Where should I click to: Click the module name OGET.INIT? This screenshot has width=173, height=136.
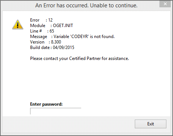point(63,26)
